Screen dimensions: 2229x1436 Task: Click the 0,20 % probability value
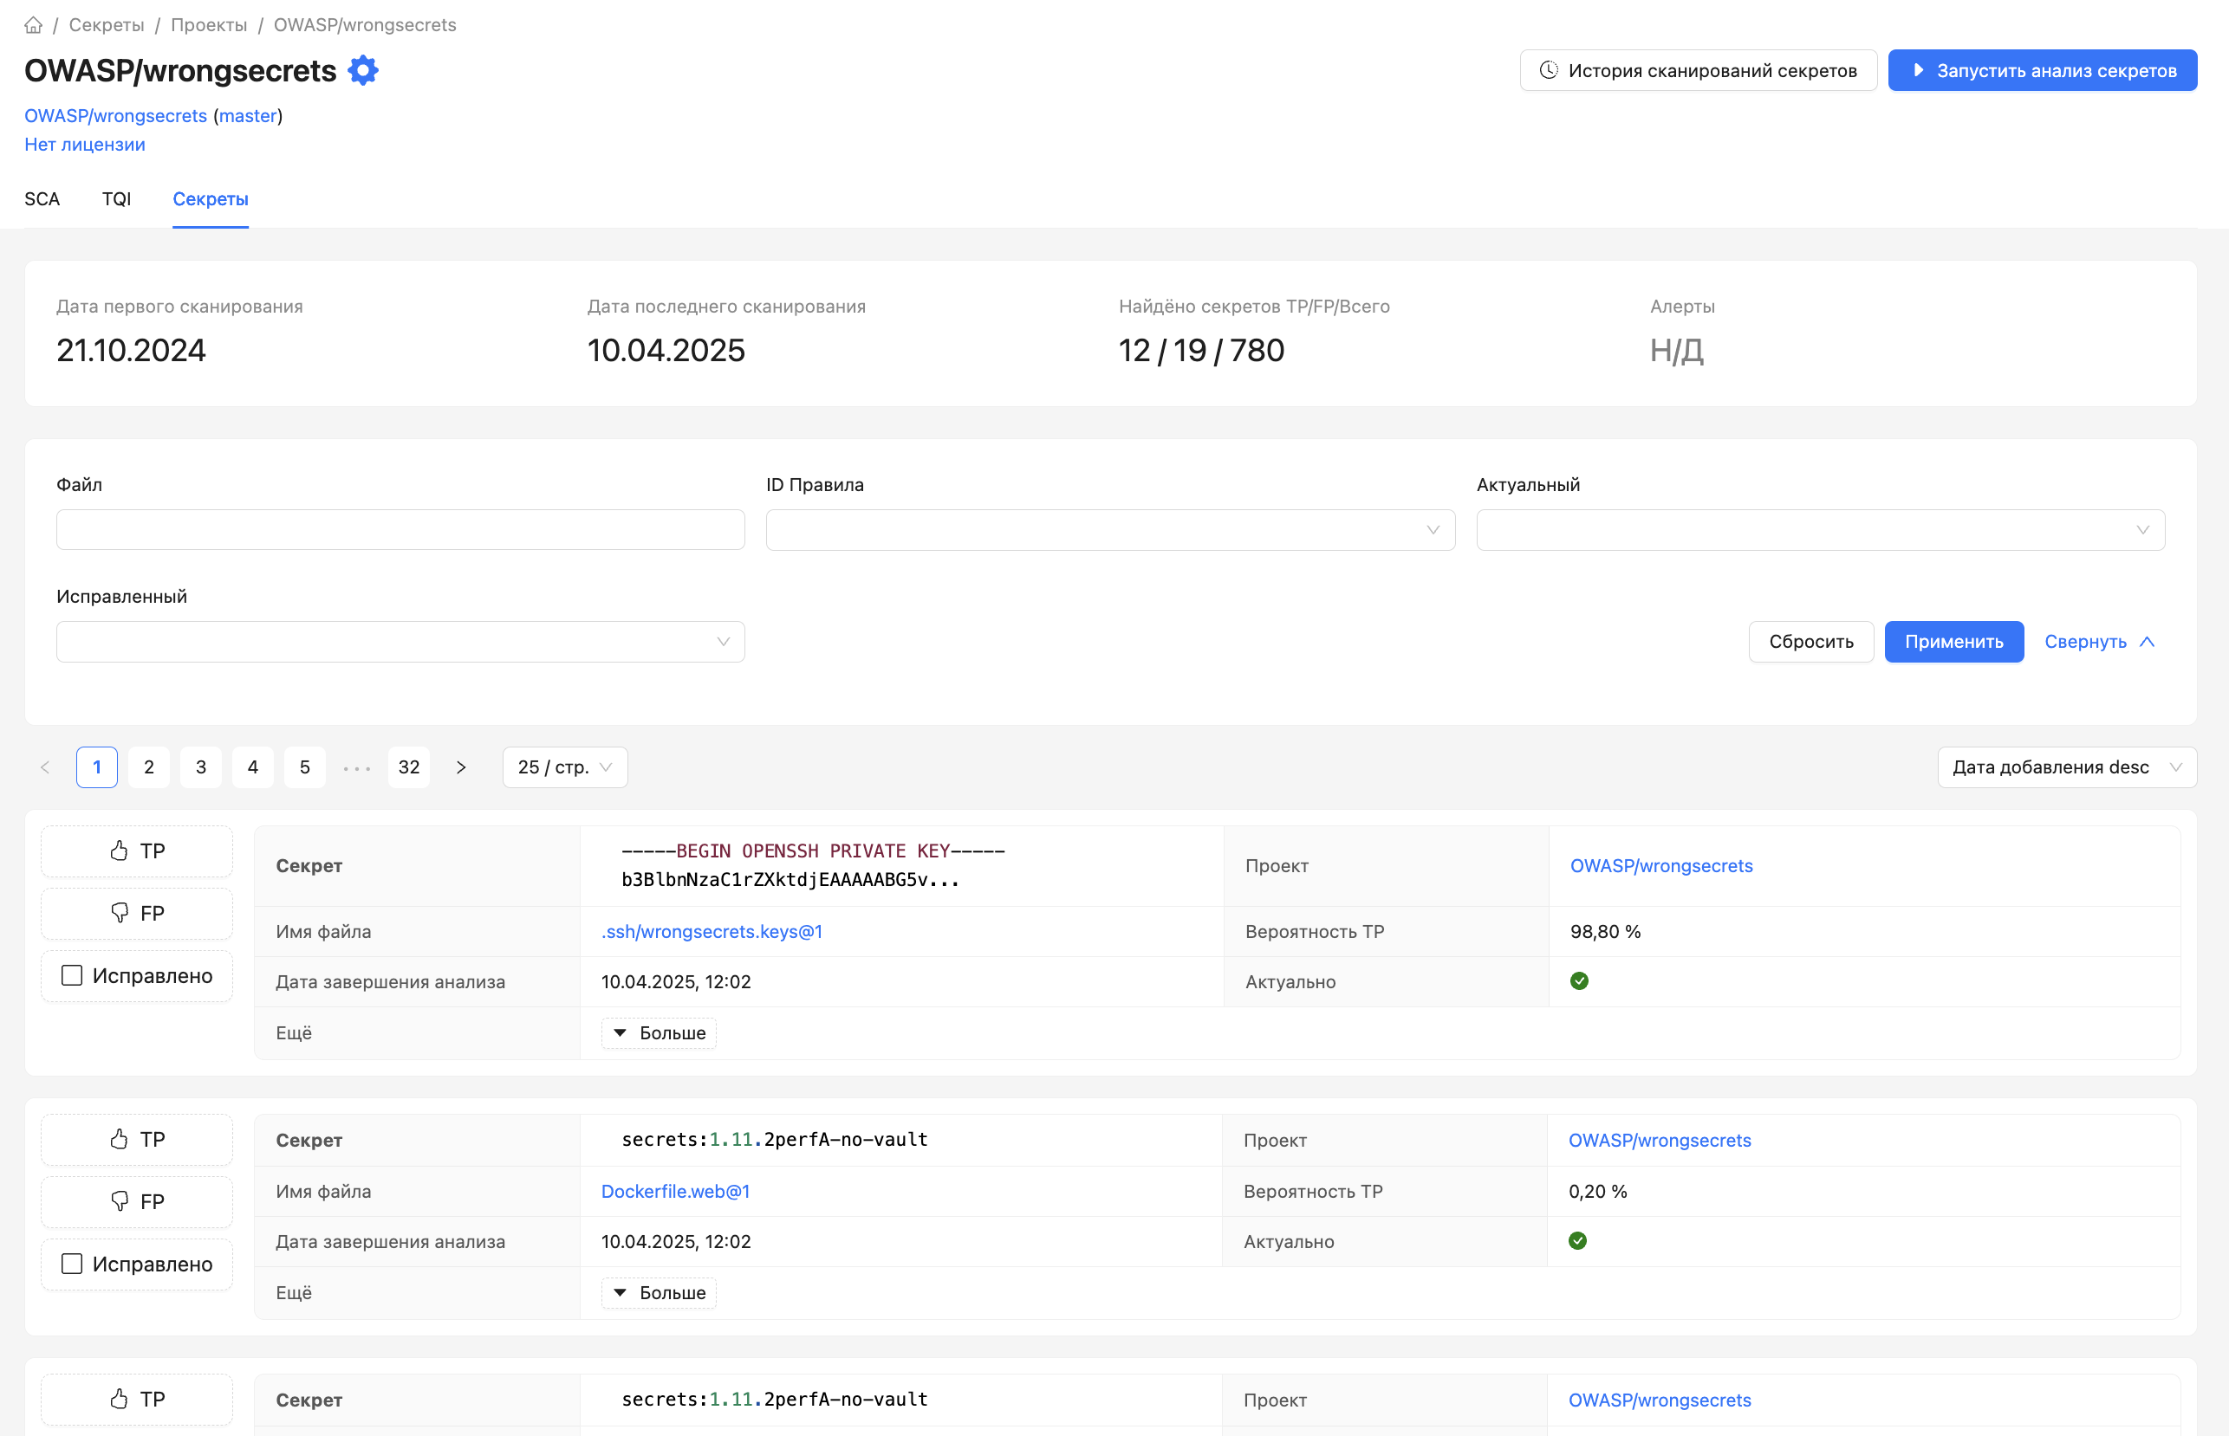point(1597,1192)
